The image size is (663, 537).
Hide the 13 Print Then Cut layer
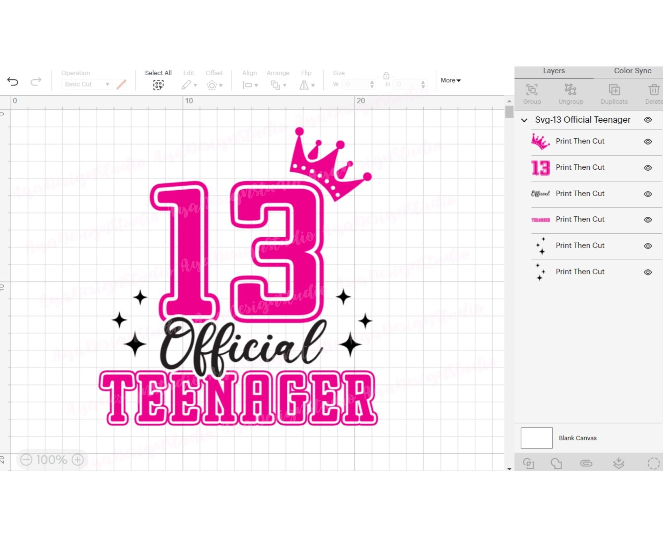[x=648, y=167]
